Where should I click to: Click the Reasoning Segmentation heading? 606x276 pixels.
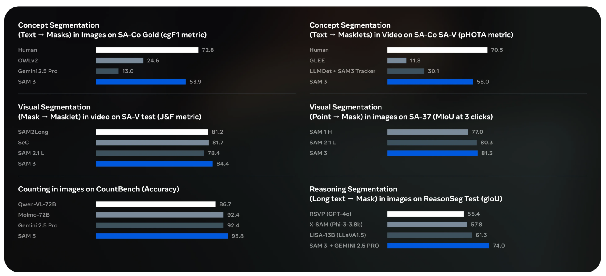click(353, 189)
